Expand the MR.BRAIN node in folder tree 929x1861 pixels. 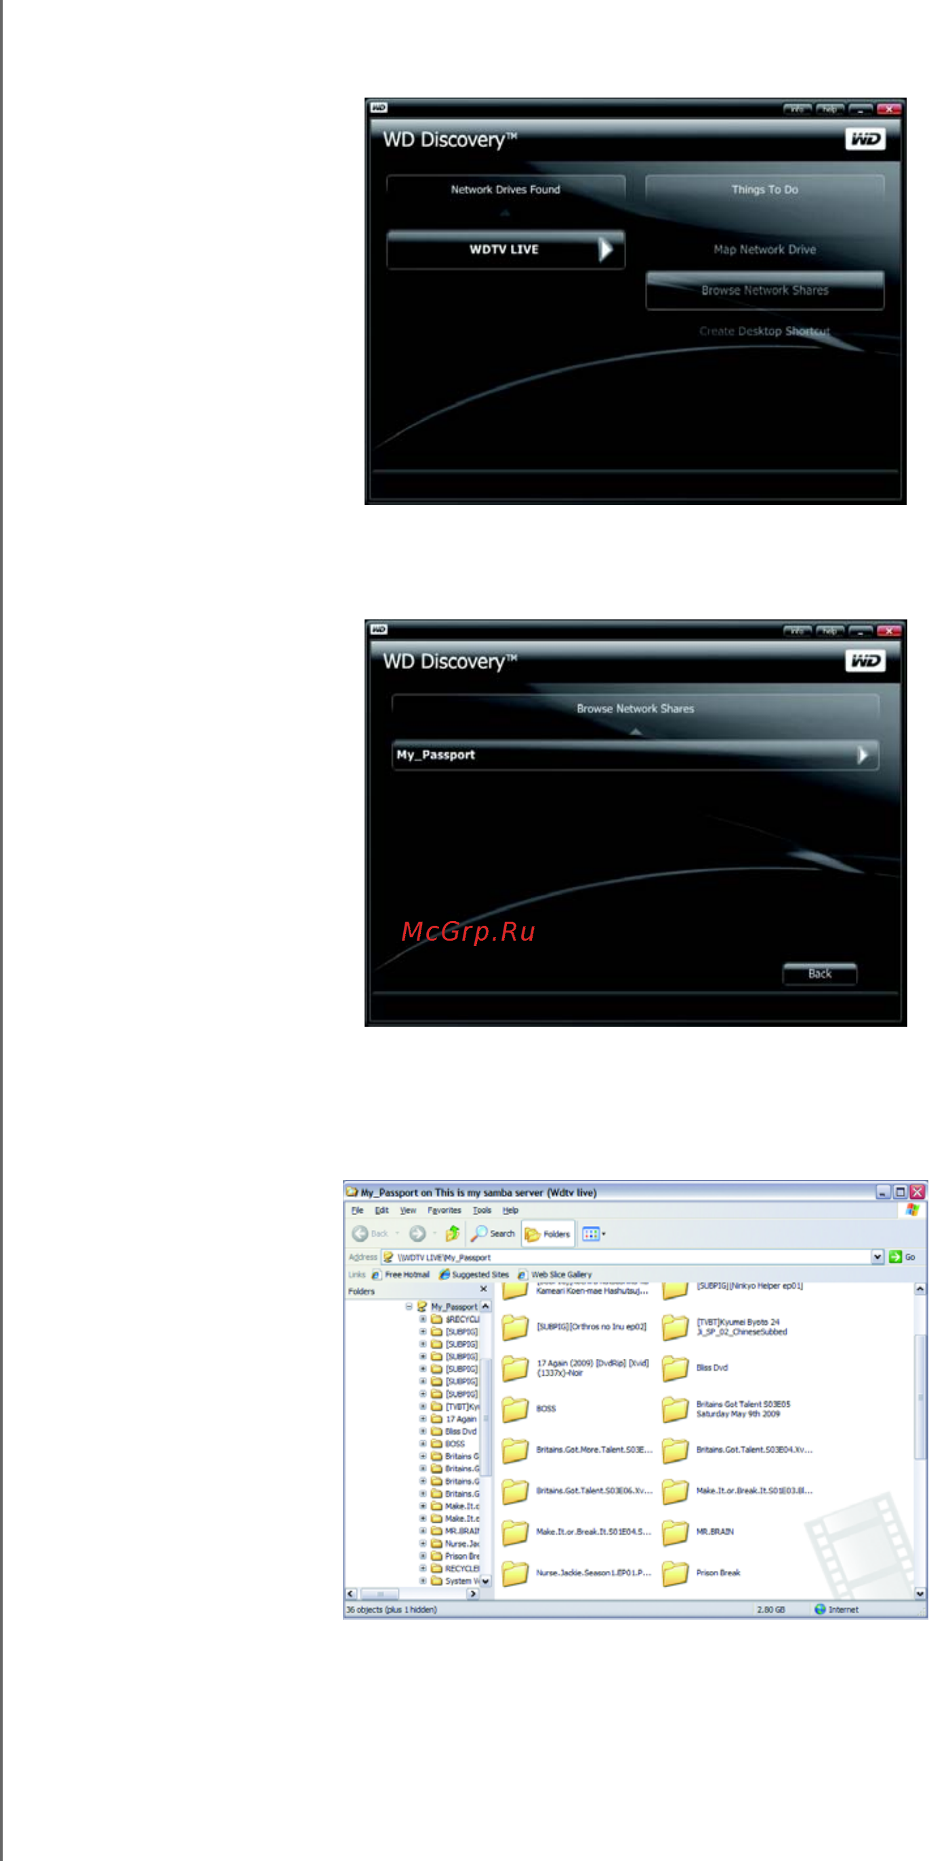[x=424, y=1531]
